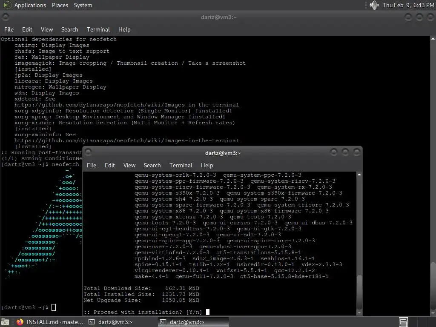This screenshot has width=436, height=327.
Task: Maximize the background terminal window
Action: [x=419, y=17]
